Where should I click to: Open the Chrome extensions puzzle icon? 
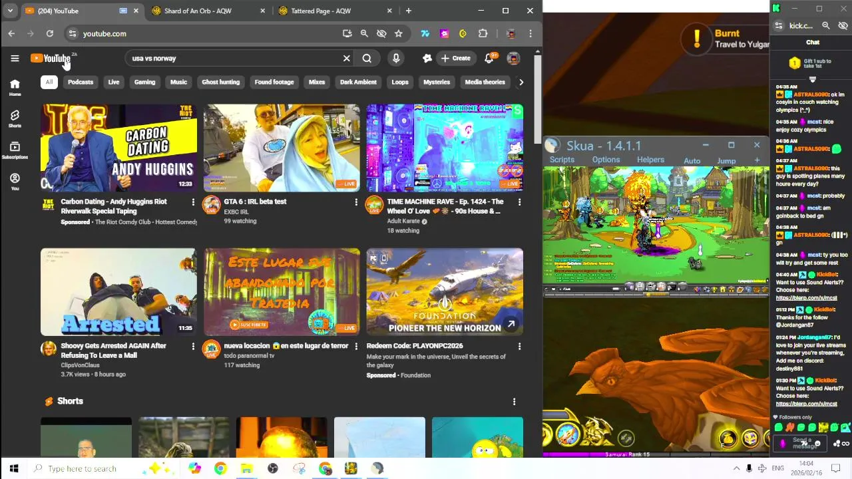point(483,33)
